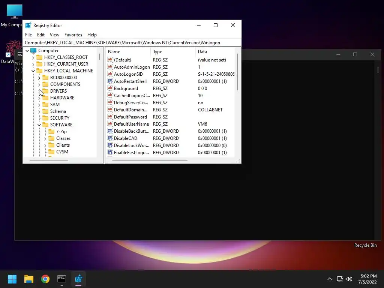Expand the BCD00000000 key chevron
Viewport: 384px width, 288px height.
(39, 78)
